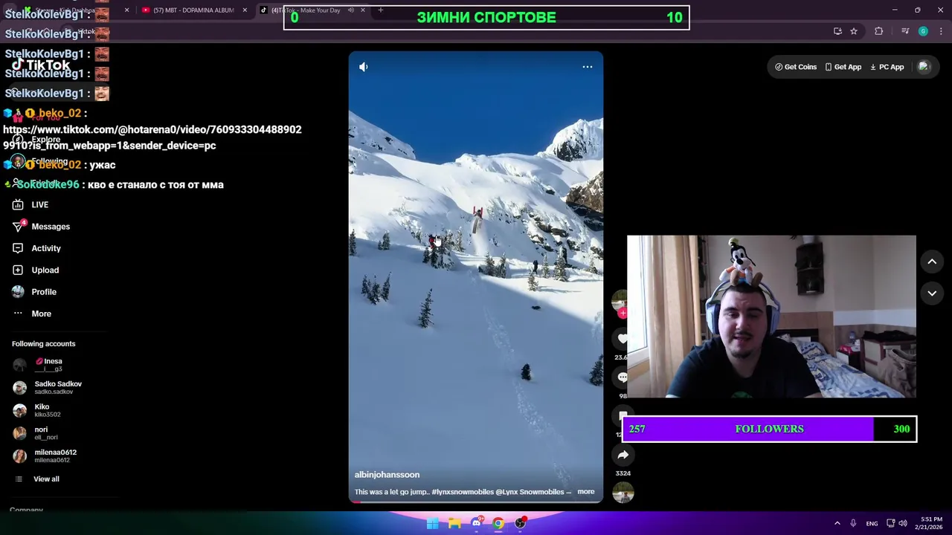Open the volume tray icon
952x535 pixels.
903,523
